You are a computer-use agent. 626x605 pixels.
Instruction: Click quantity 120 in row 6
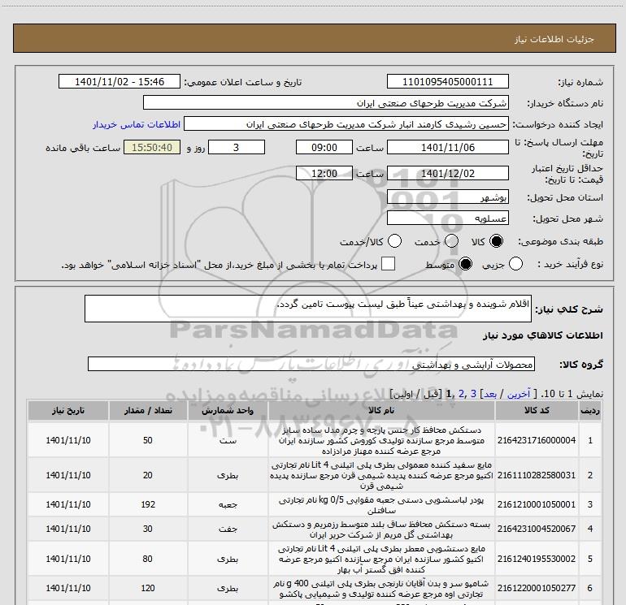click(x=148, y=588)
